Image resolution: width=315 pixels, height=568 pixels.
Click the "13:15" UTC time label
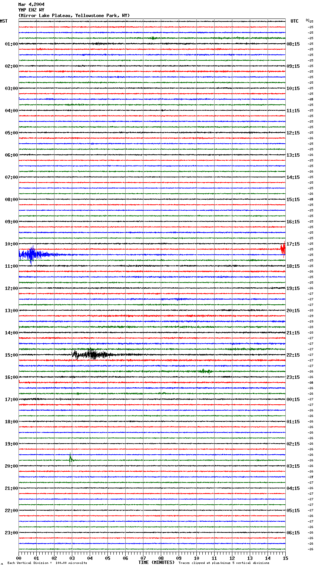click(293, 155)
